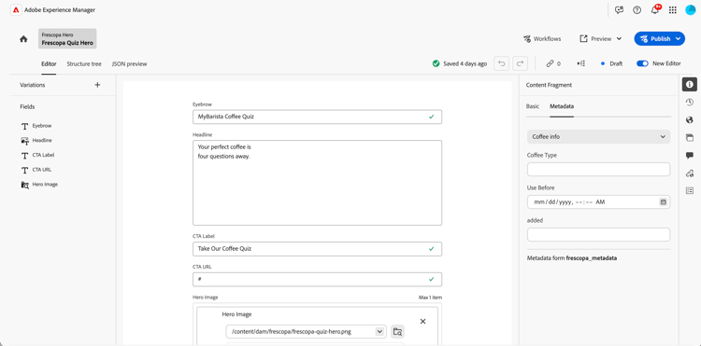
Task: Click the Adobe logo in the header
Action: pos(16,10)
